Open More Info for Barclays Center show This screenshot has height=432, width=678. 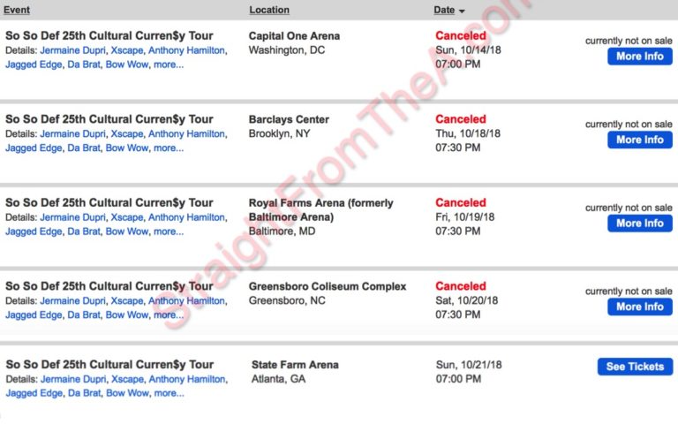point(639,140)
